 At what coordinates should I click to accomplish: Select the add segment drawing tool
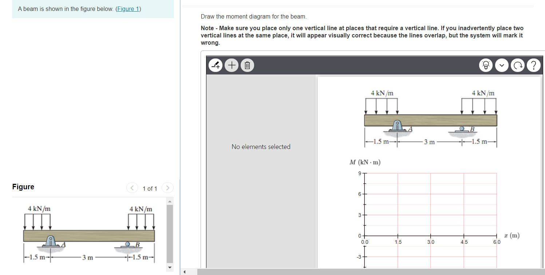[216, 65]
